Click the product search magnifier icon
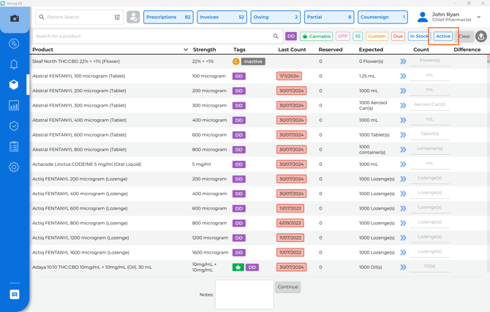 tap(276, 36)
